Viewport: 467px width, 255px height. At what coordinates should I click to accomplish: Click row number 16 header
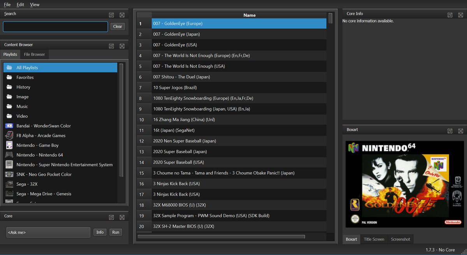(x=144, y=184)
